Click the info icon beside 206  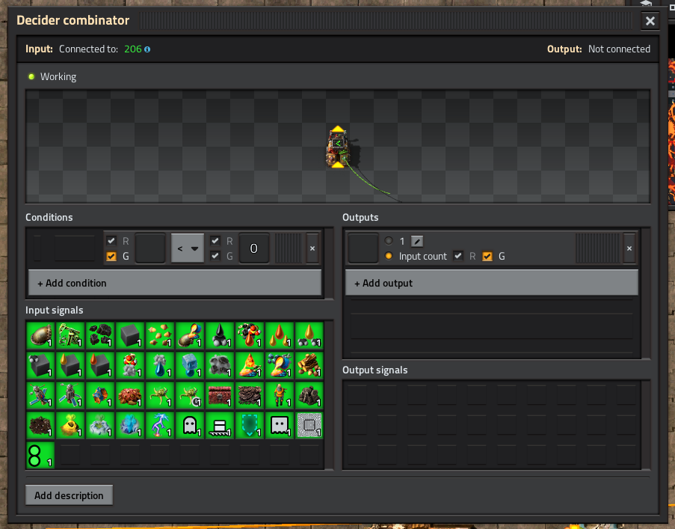147,49
